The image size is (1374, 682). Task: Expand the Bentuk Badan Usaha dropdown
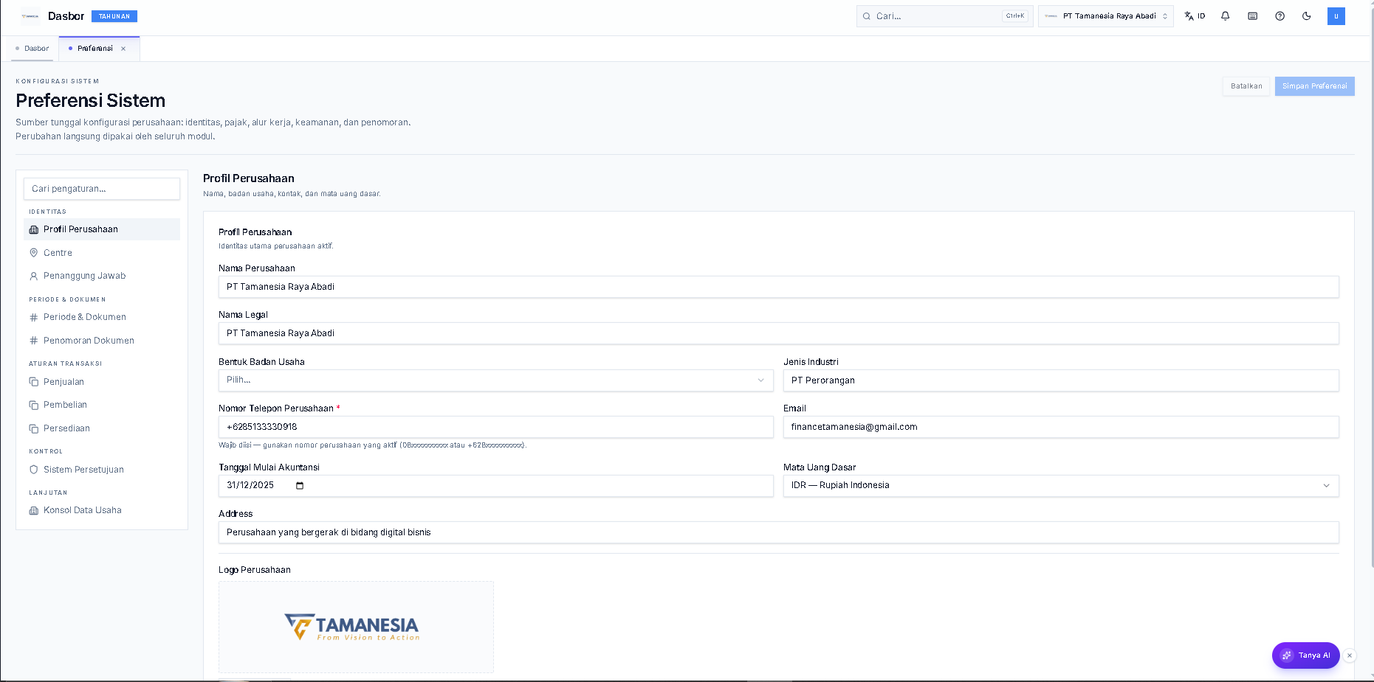tap(495, 380)
